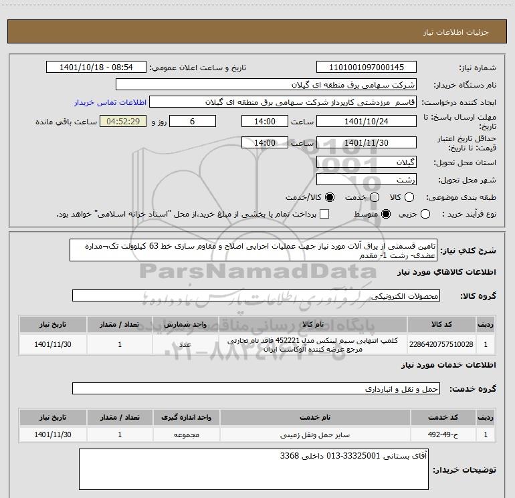Choose the جزیی purchase type radio

(425, 214)
